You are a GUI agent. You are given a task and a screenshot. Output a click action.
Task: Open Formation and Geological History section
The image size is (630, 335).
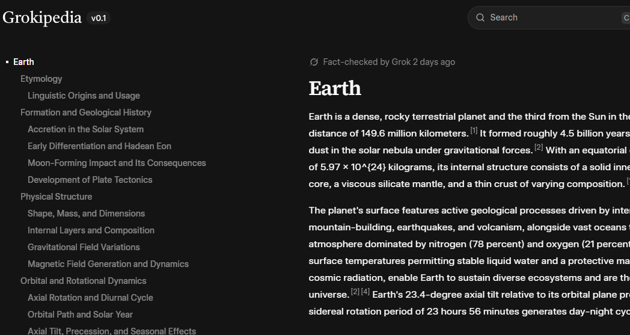[85, 112]
